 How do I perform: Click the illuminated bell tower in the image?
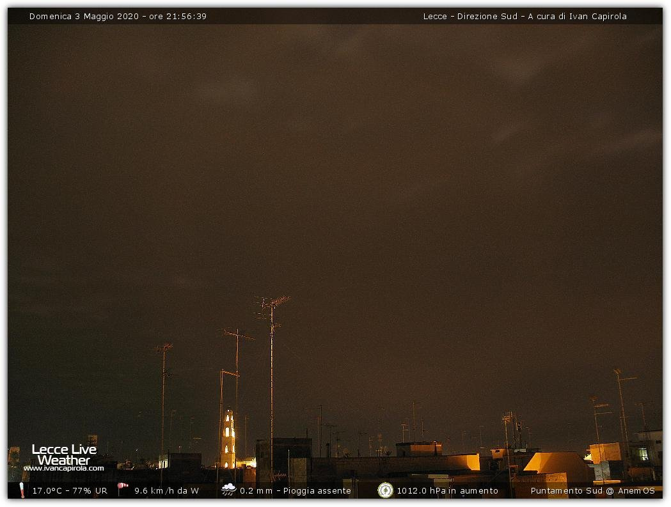(228, 439)
